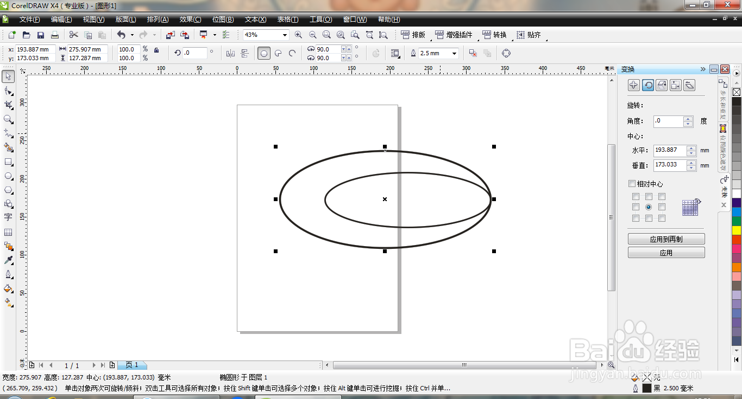Create a new document
The image size is (742, 399).
pos(12,35)
